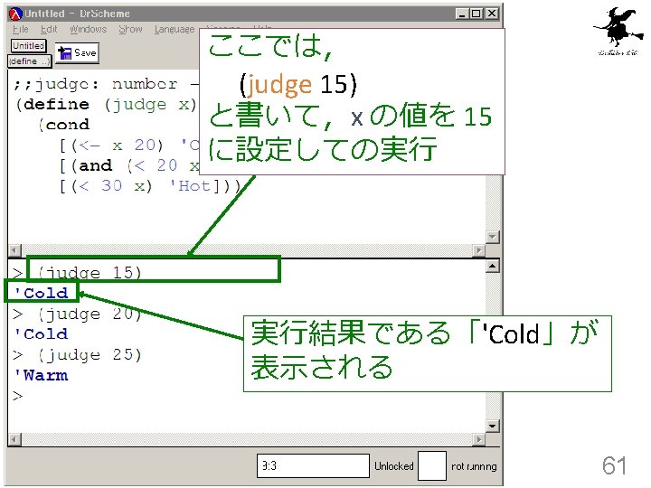Click the (judge 25) expression in interactions
The height and width of the screenshot is (488, 651).
pos(90,355)
